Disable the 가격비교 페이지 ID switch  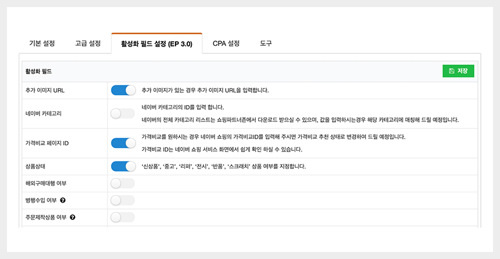(123, 143)
